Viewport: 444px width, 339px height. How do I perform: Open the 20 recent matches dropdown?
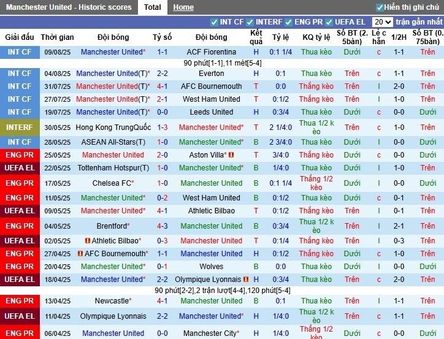pos(382,22)
